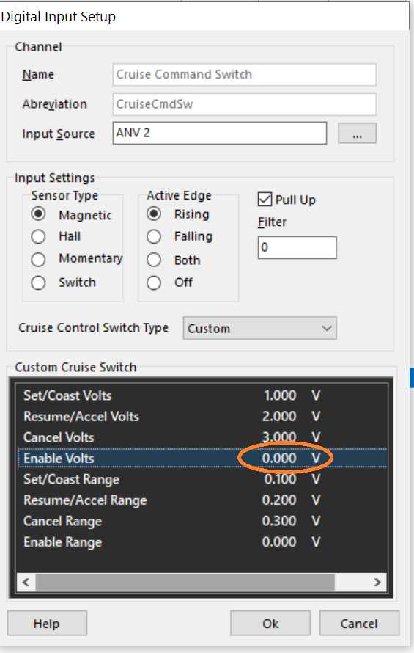The height and width of the screenshot is (653, 414).
Task: Choose Momentary sensor type
Action: point(38,259)
